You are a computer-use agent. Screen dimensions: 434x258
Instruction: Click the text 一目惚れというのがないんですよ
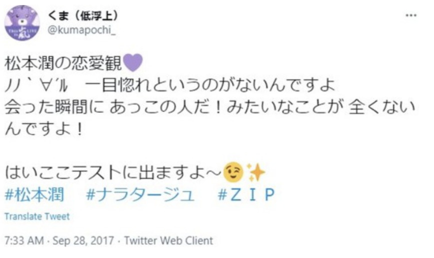pyautogui.click(x=210, y=85)
